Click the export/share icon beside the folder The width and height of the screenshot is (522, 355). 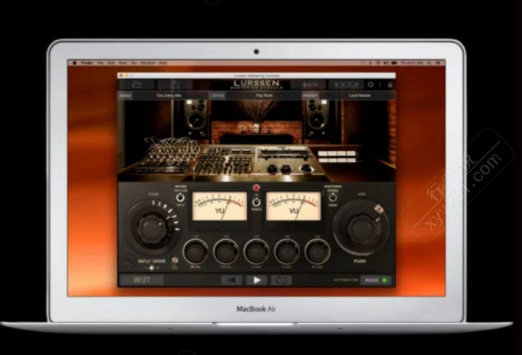tap(175, 85)
